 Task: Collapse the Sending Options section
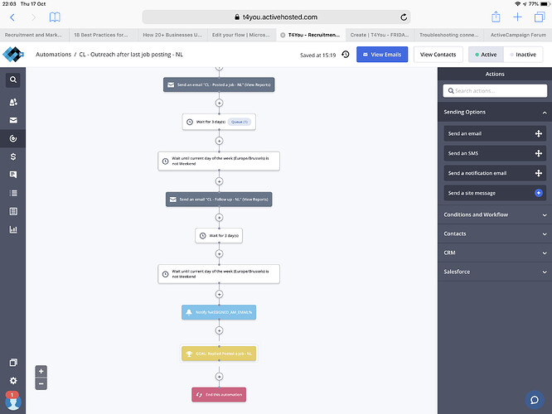545,112
